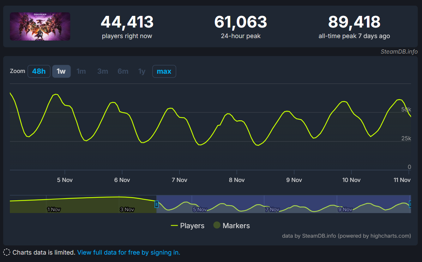422x262 pixels.
Task: Select the 3m zoom option
Action: tap(103, 71)
